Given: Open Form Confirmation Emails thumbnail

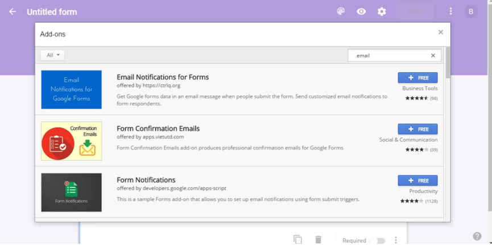Looking at the screenshot, I should point(71,141).
